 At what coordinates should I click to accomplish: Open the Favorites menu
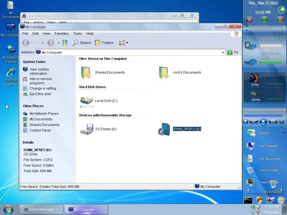61,34
